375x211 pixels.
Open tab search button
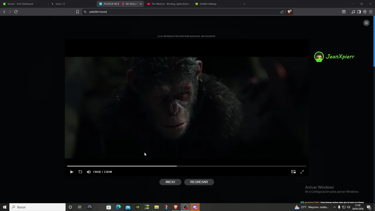pyautogui.click(x=344, y=12)
